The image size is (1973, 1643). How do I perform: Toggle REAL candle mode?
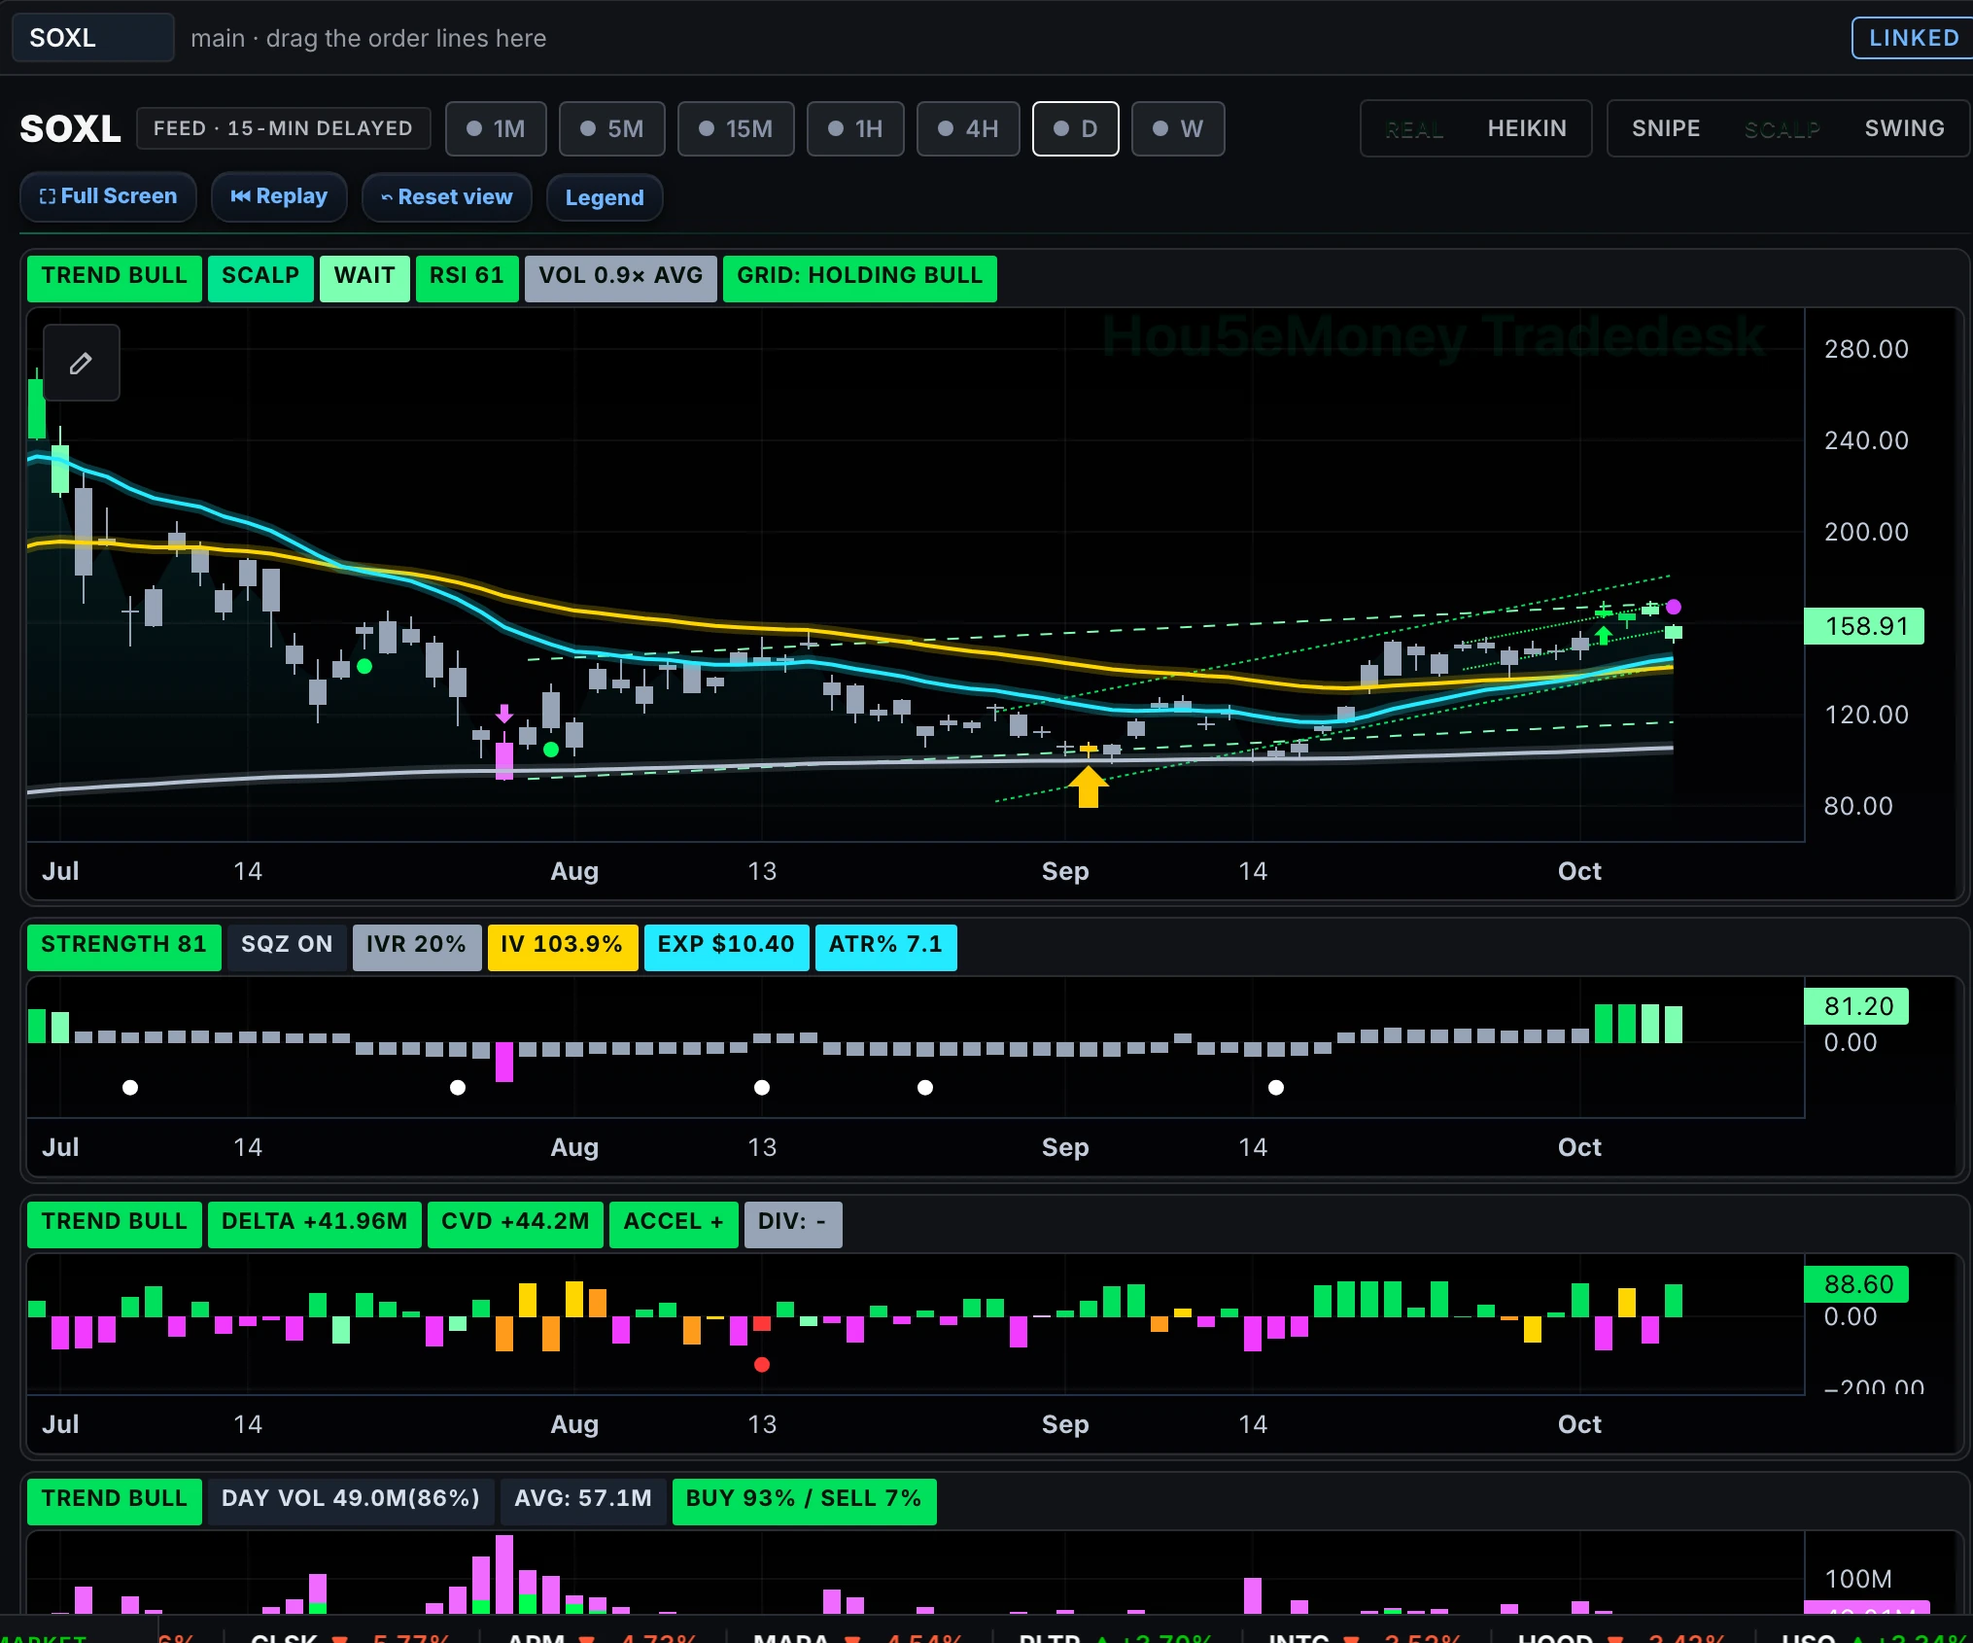pyautogui.click(x=1414, y=129)
